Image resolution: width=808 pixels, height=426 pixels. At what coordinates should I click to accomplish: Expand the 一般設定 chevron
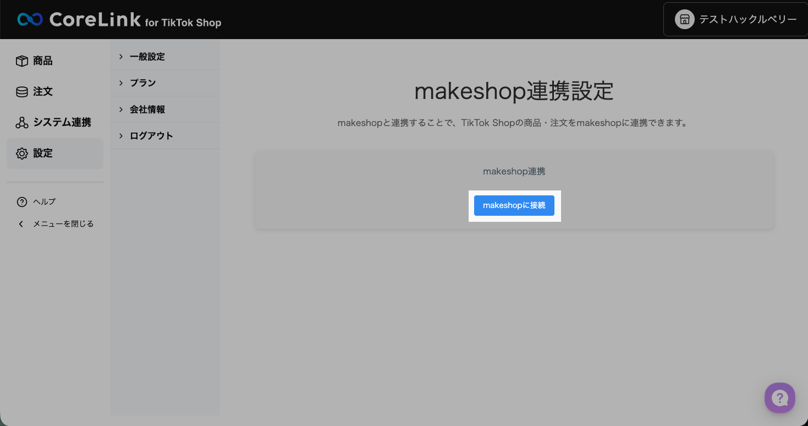(x=121, y=57)
